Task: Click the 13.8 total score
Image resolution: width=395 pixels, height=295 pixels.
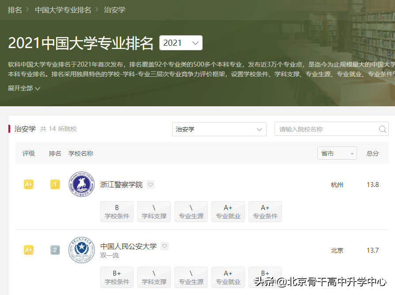Action: click(x=372, y=185)
